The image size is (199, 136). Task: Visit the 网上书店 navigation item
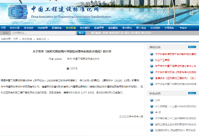[x=141, y=28]
